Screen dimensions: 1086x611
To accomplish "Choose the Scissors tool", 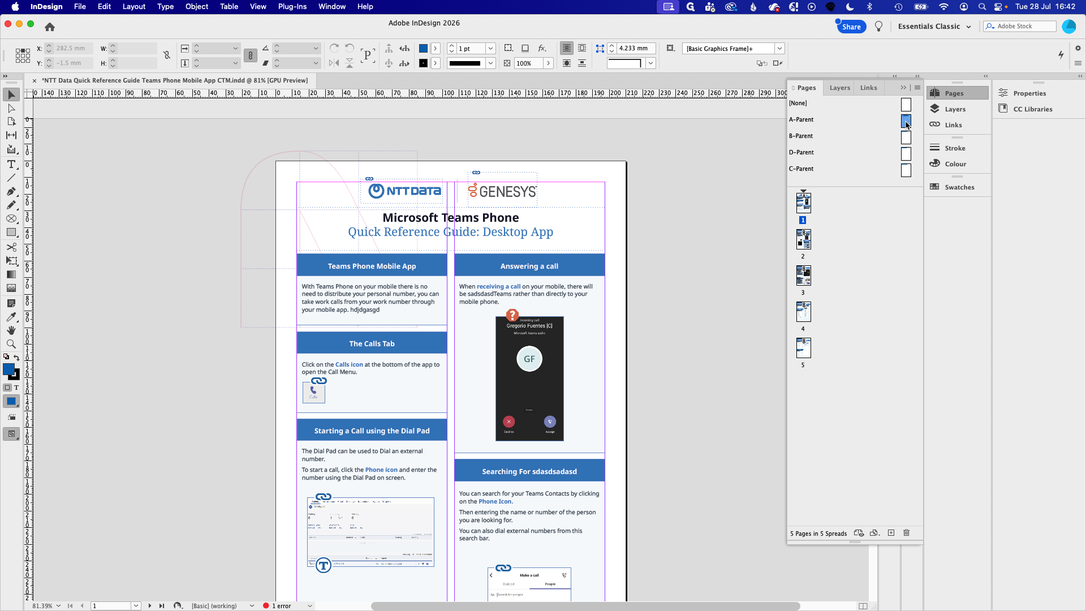I will 11,247.
